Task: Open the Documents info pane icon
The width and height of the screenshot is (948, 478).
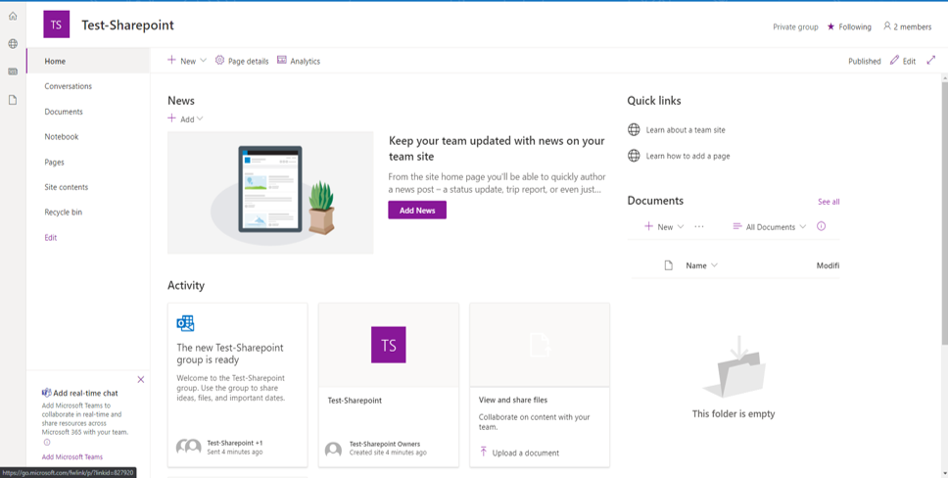Action: [x=821, y=226]
